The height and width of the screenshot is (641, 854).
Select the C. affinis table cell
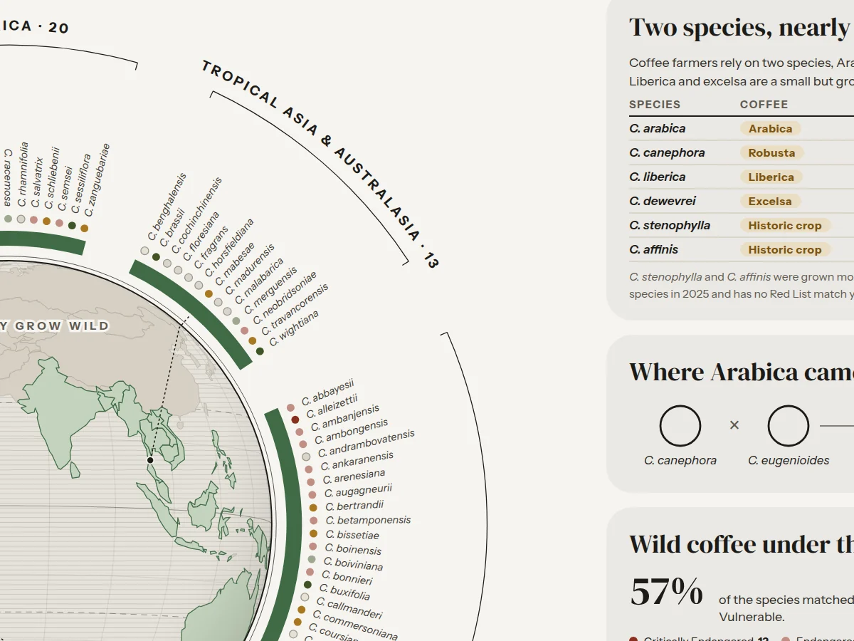(654, 250)
